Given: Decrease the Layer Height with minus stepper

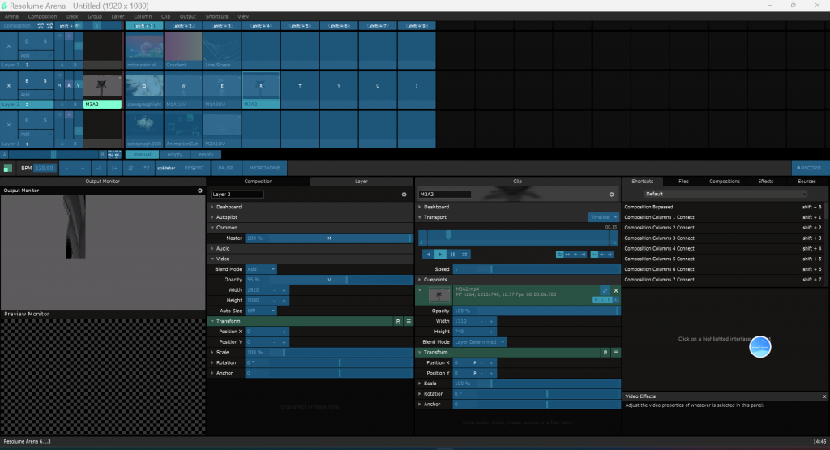Looking at the screenshot, I should 274,301.
